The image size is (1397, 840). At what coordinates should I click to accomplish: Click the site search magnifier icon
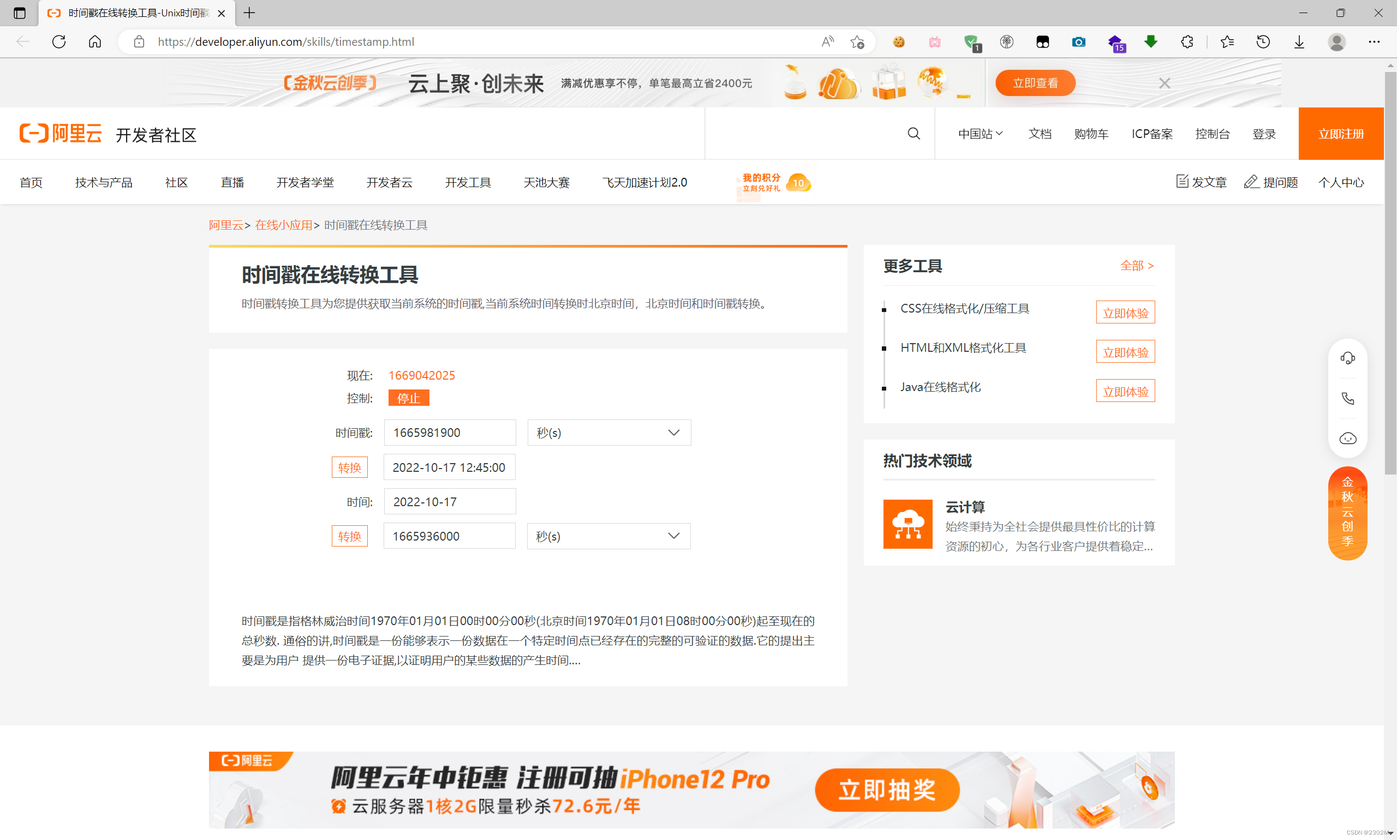point(914,134)
